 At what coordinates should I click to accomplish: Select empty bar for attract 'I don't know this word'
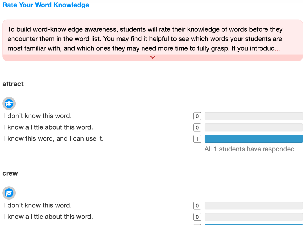pyautogui.click(x=254, y=116)
